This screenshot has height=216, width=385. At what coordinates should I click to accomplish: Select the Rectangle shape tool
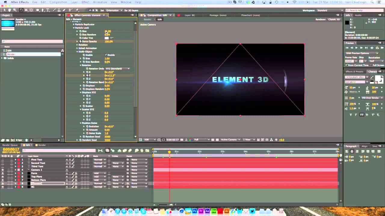pyautogui.click(x=38, y=10)
